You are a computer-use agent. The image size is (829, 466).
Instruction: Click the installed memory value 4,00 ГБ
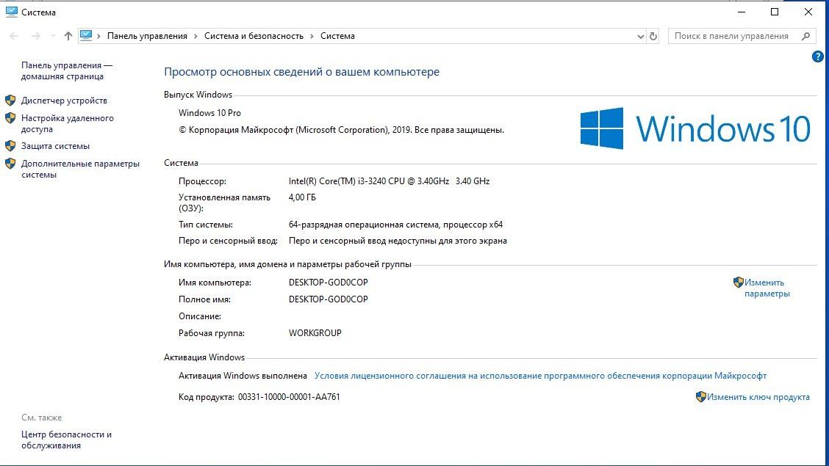click(x=302, y=197)
